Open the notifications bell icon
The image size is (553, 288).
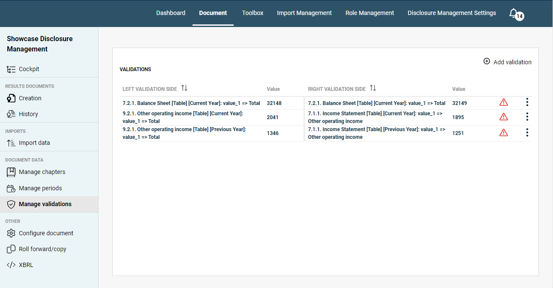click(513, 13)
